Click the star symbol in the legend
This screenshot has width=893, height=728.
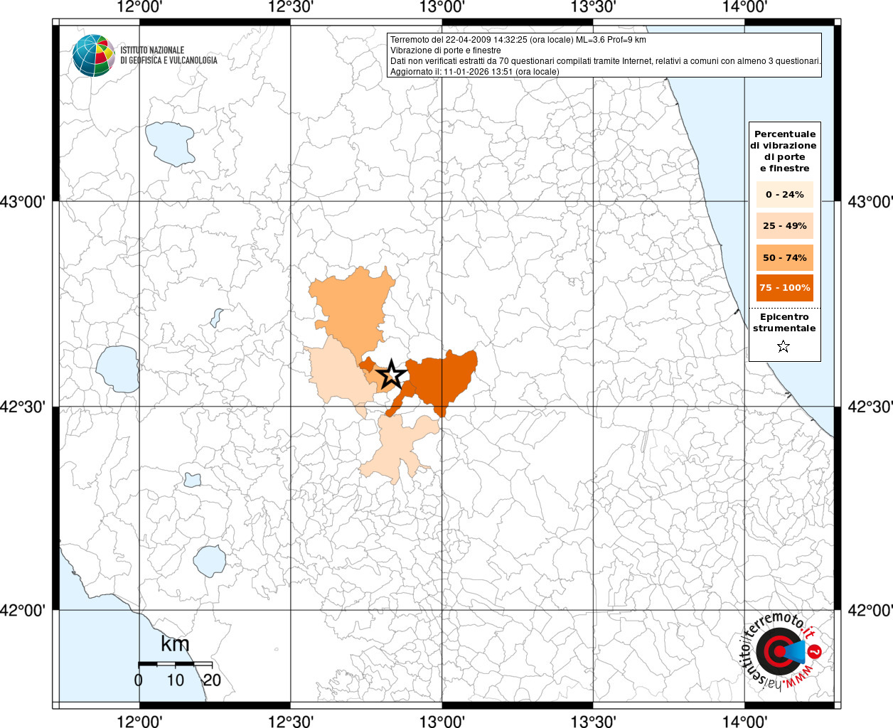click(784, 346)
